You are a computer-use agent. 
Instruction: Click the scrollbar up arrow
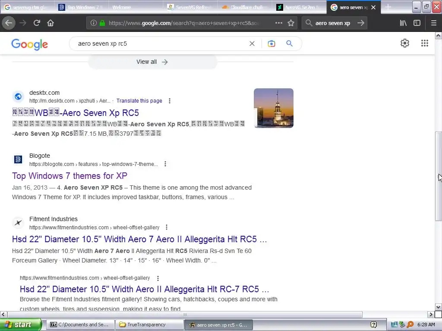tap(438, 35)
